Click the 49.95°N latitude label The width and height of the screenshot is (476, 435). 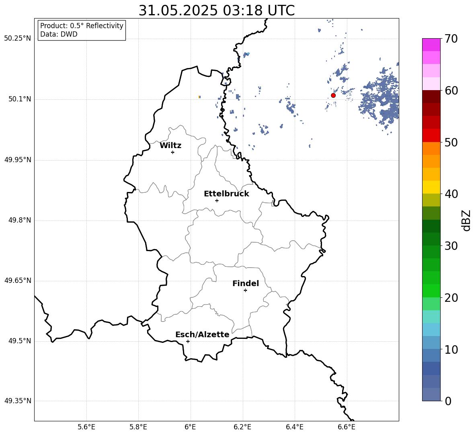tap(18, 160)
